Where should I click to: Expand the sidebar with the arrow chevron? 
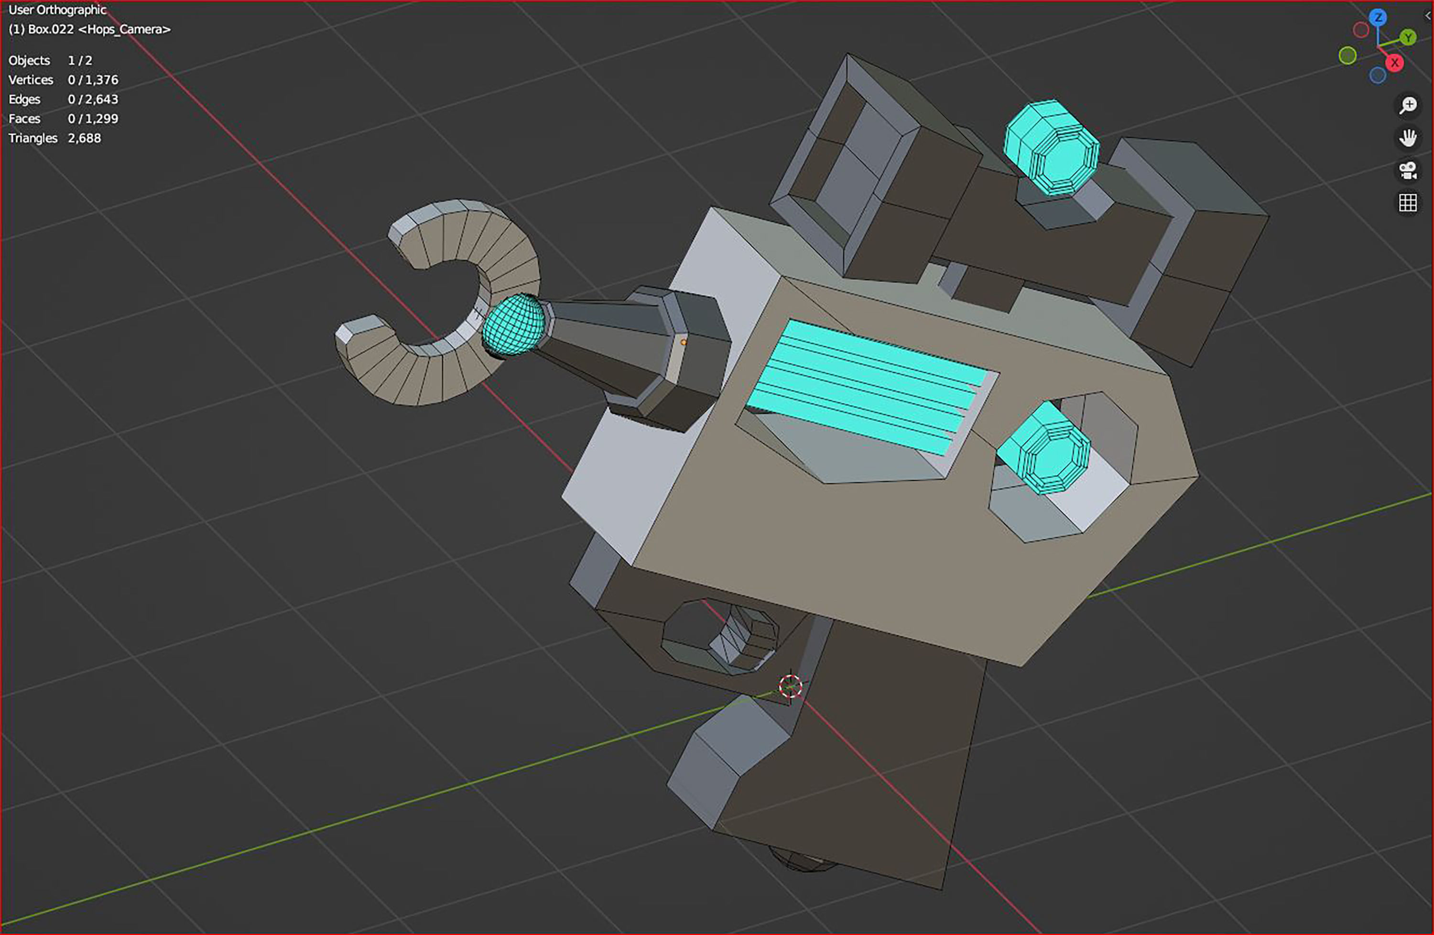(1429, 16)
